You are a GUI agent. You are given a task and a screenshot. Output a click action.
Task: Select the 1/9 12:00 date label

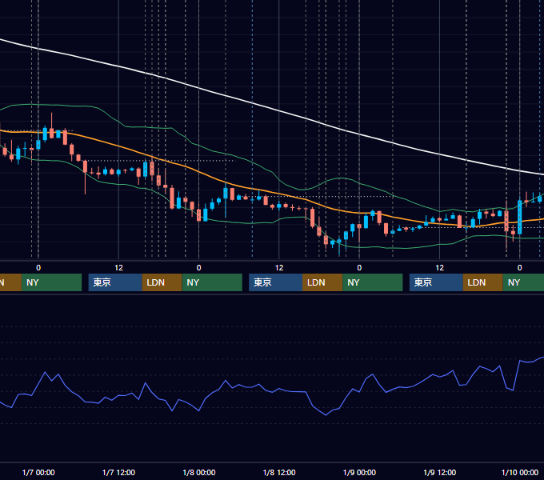click(439, 472)
